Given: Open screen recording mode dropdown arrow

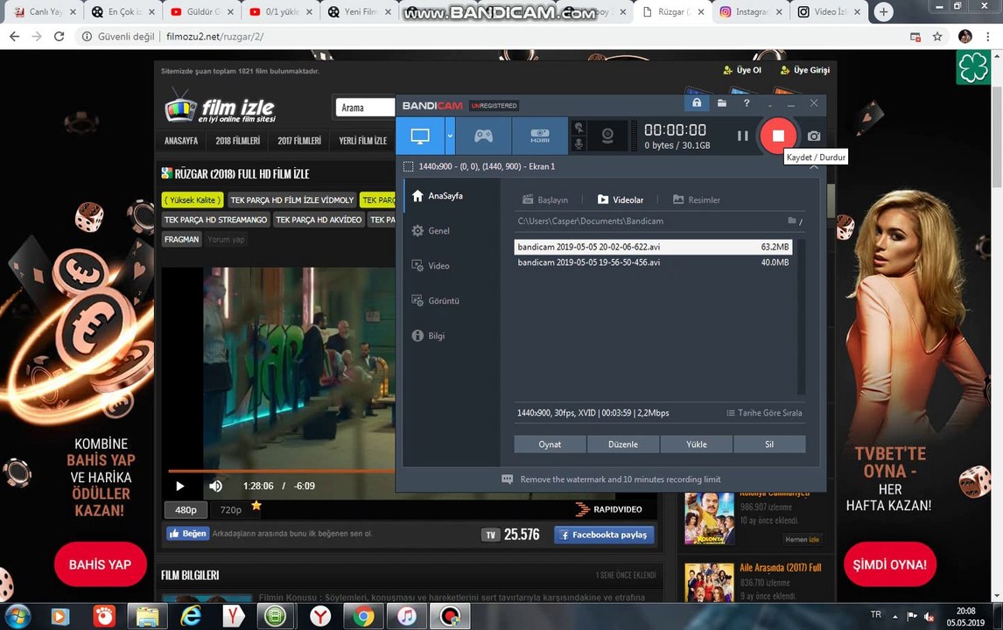Looking at the screenshot, I should [451, 136].
